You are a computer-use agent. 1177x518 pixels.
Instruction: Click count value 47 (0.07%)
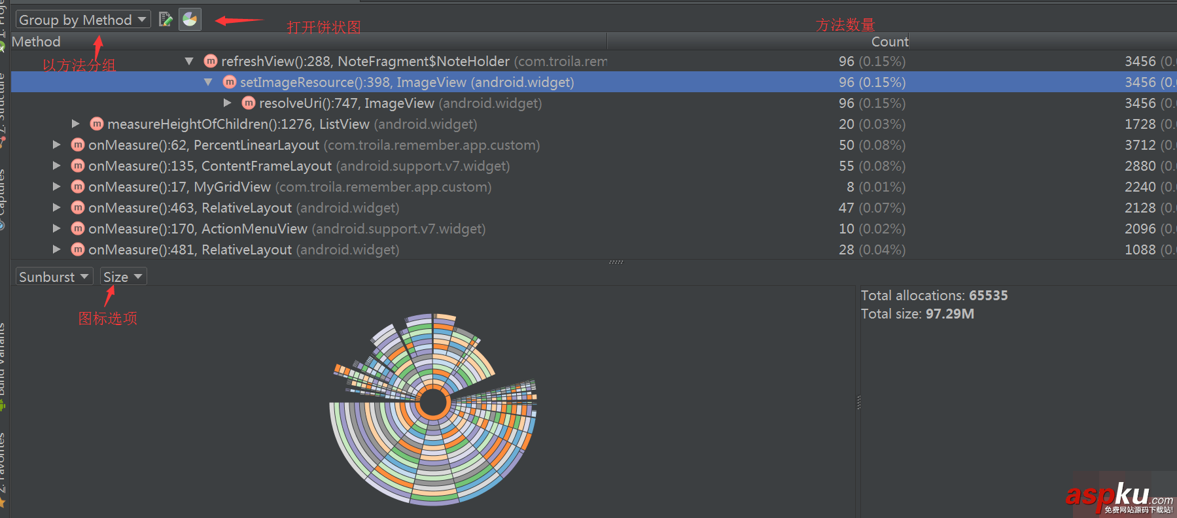(x=872, y=208)
